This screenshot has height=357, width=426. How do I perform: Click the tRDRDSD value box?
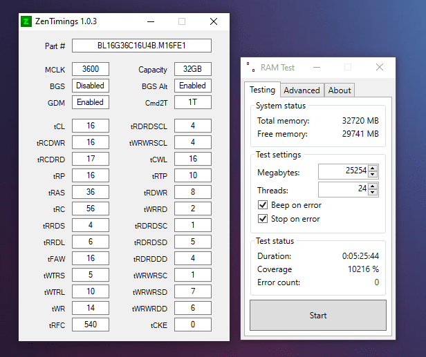click(193, 242)
